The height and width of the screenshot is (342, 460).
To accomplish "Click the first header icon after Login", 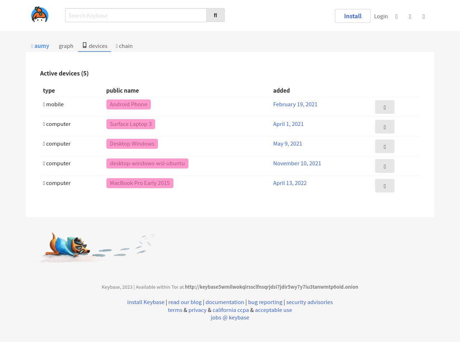I will pos(397,16).
